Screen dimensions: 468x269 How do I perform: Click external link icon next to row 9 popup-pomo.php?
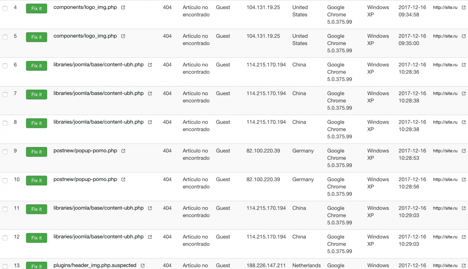pyautogui.click(x=123, y=151)
